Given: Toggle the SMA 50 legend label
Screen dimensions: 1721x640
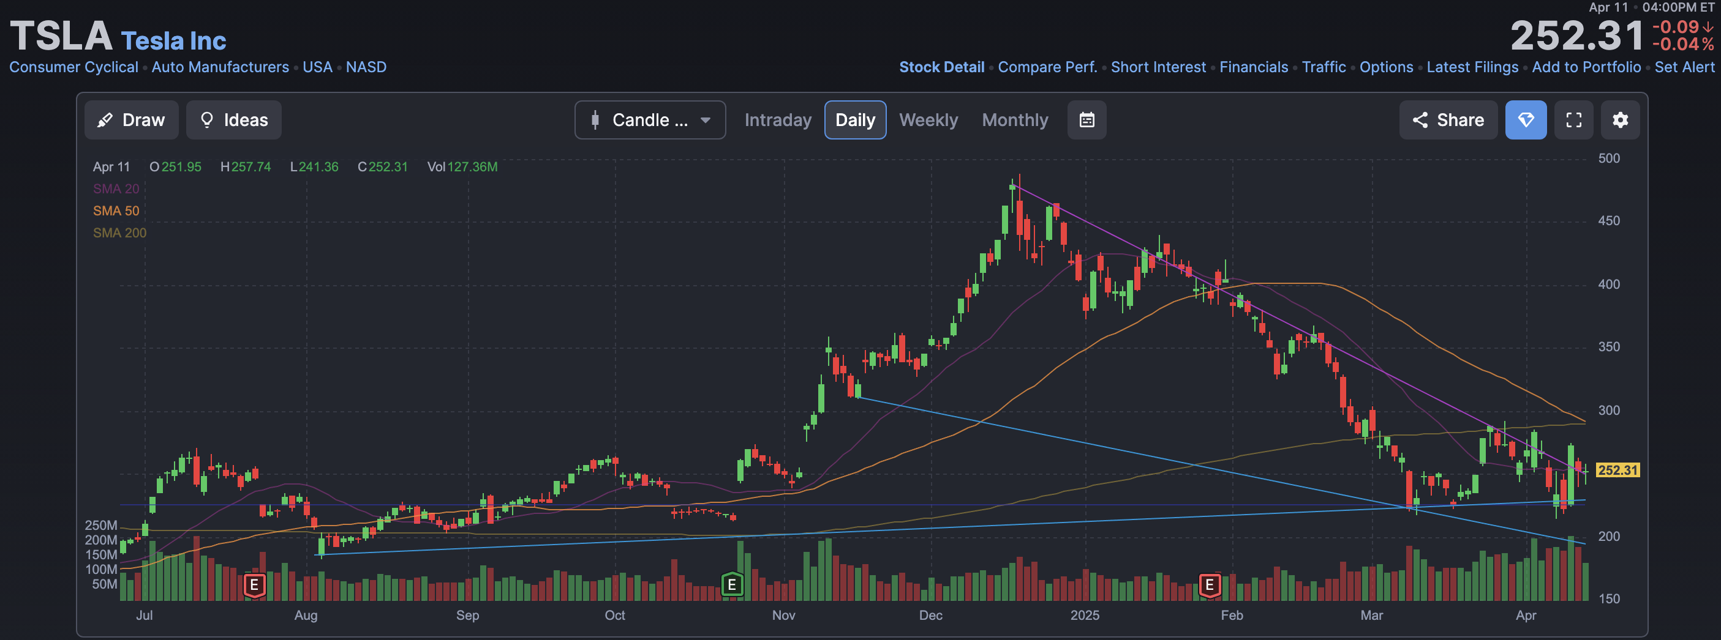Looking at the screenshot, I should [x=116, y=211].
